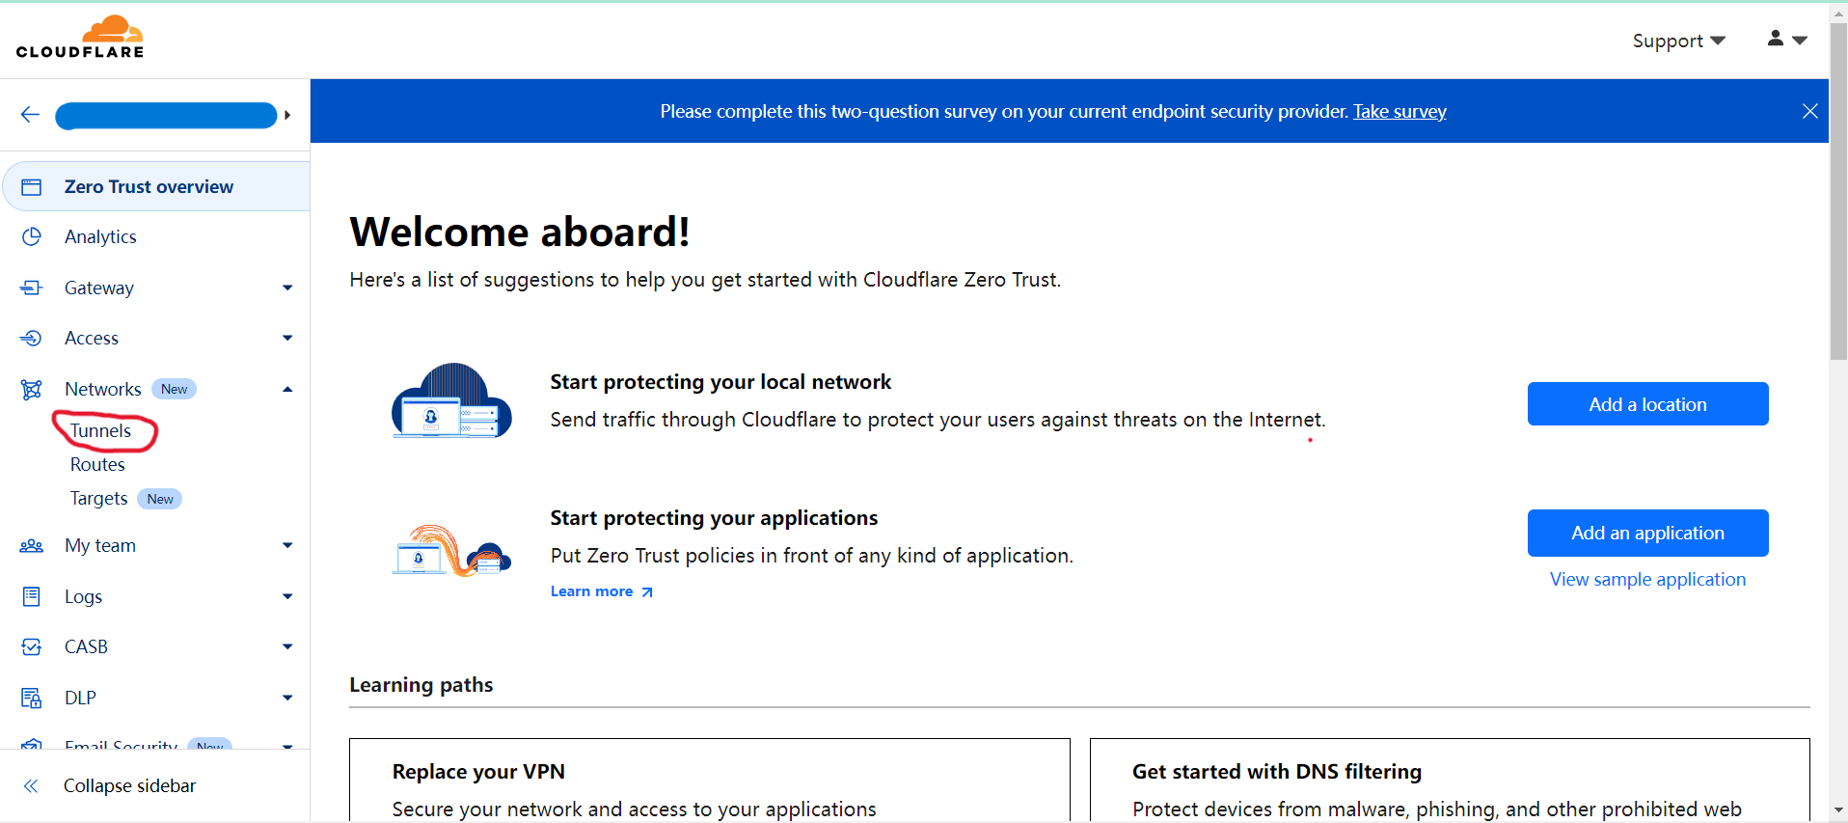
Task: Click the Learning paths heading
Action: (421, 685)
